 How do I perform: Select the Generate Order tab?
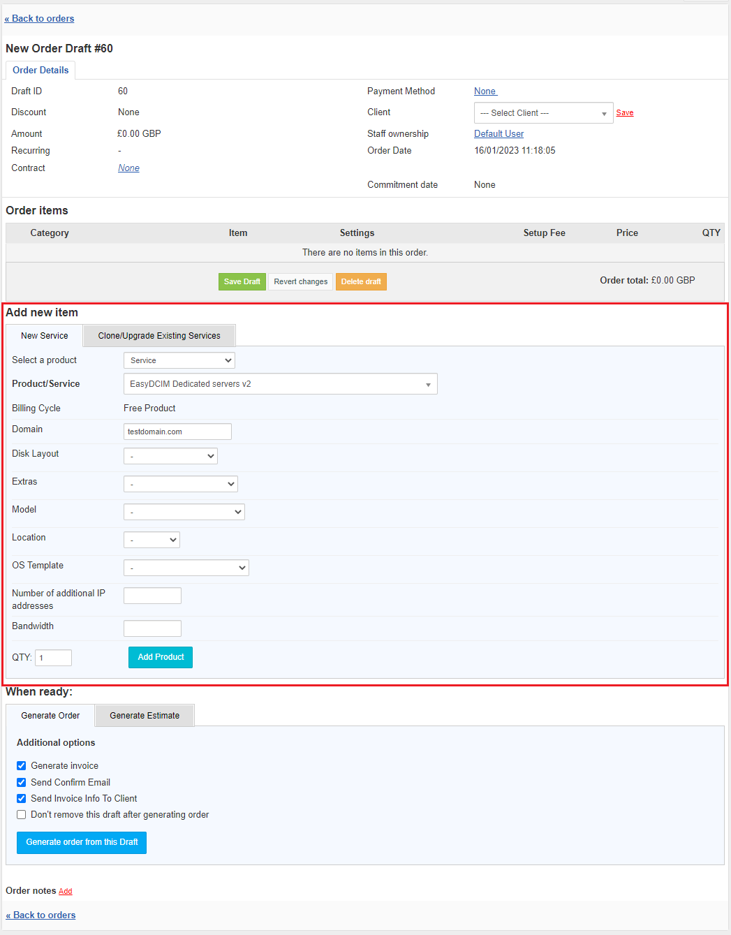(50, 716)
